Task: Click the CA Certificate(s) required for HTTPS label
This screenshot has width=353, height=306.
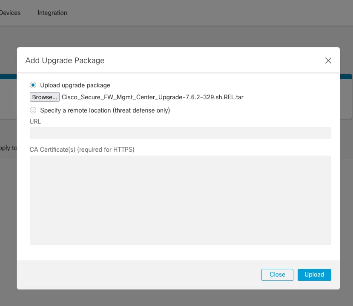Action: click(x=82, y=150)
